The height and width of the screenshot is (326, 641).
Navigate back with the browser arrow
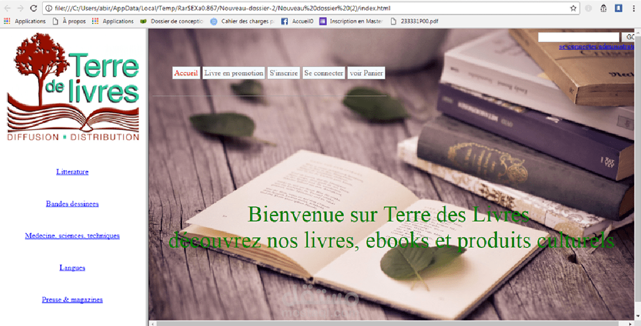(8, 8)
